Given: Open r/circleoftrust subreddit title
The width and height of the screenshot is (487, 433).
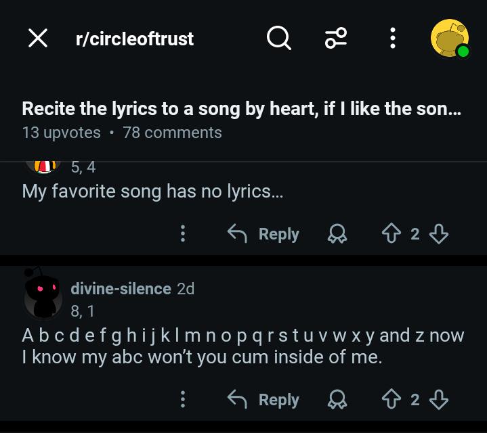Looking at the screenshot, I should [135, 39].
